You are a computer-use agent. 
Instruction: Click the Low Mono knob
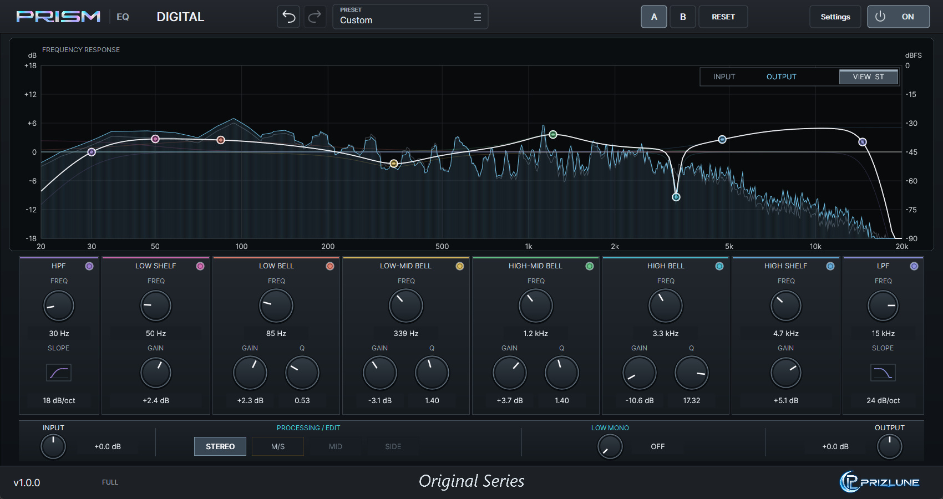pyautogui.click(x=610, y=446)
